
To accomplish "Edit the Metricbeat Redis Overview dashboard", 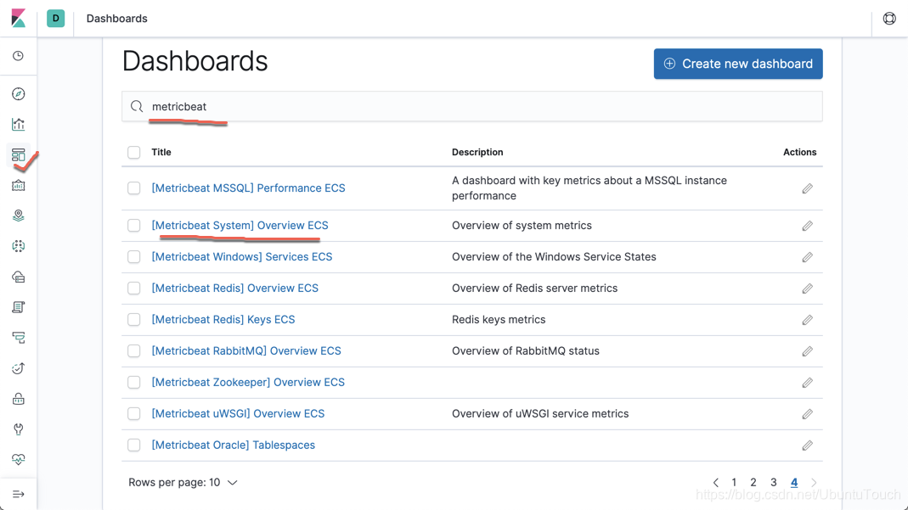I will (807, 289).
